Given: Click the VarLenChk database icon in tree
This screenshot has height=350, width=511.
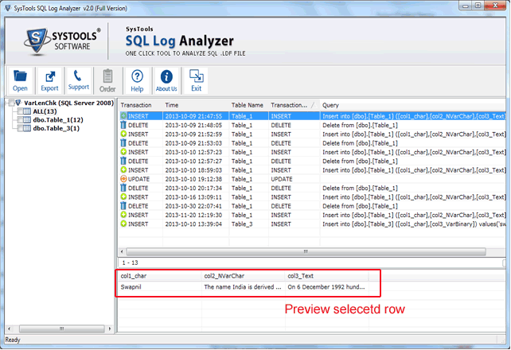Looking at the screenshot, I should 18,103.
